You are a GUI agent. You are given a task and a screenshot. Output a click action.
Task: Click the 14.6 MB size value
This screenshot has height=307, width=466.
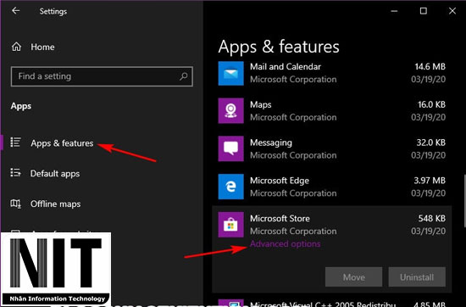coord(430,67)
